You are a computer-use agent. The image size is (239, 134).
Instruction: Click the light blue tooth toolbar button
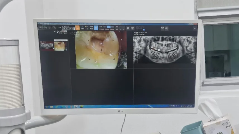point(96,28)
